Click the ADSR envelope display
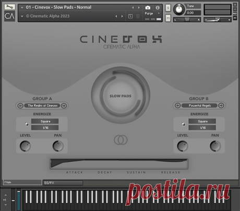This screenshot has width=240, height=211. 119,164
